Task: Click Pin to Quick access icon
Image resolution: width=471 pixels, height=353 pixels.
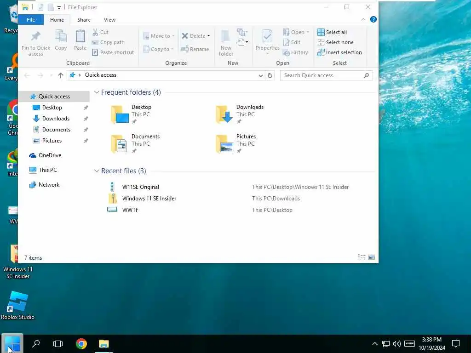Action: (x=36, y=43)
